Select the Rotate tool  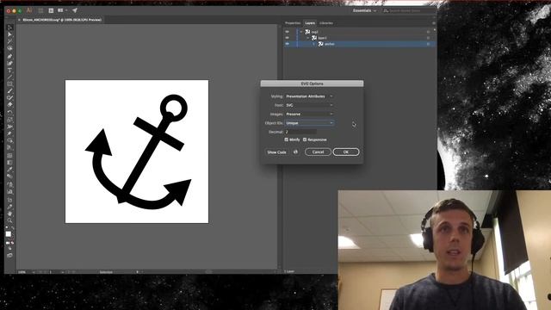coord(9,113)
